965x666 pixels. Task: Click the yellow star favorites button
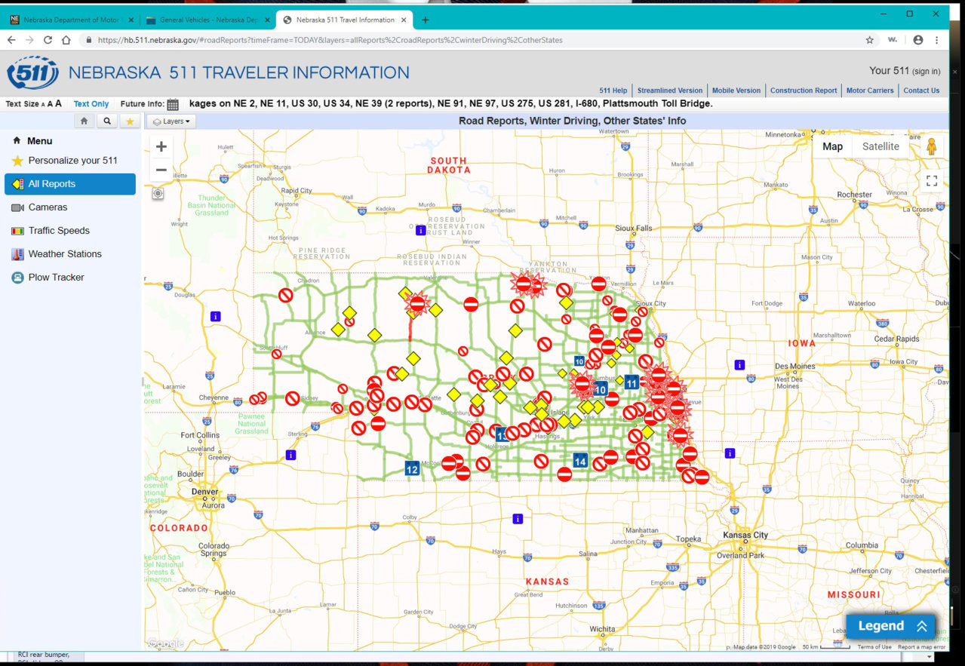tap(129, 121)
